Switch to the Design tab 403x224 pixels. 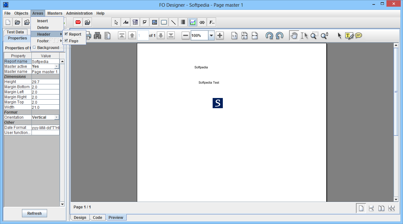[x=80, y=218]
